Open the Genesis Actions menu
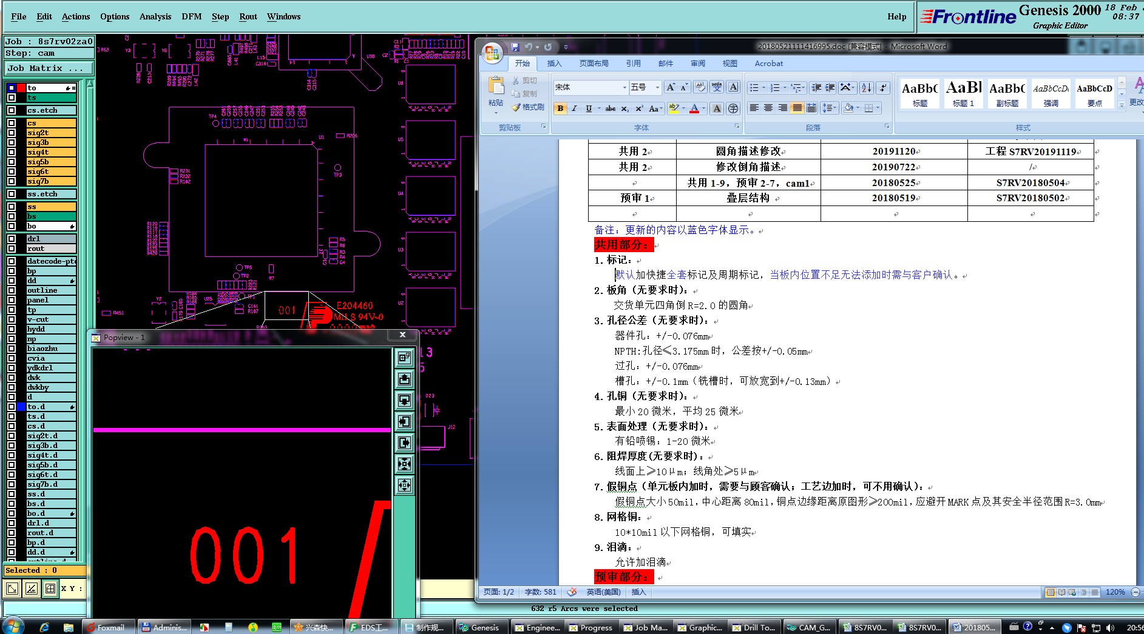This screenshot has height=634, width=1144. (x=76, y=16)
